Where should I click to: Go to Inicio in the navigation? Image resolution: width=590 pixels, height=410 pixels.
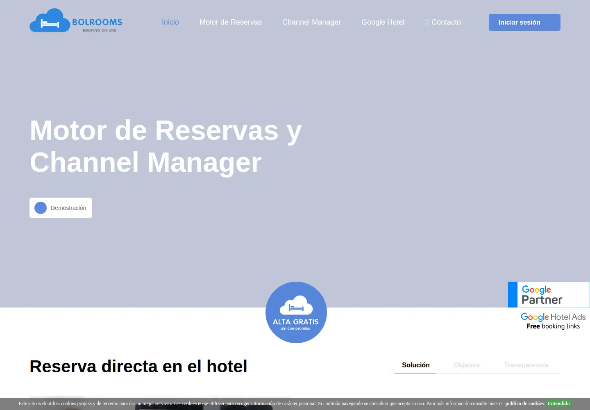[170, 22]
